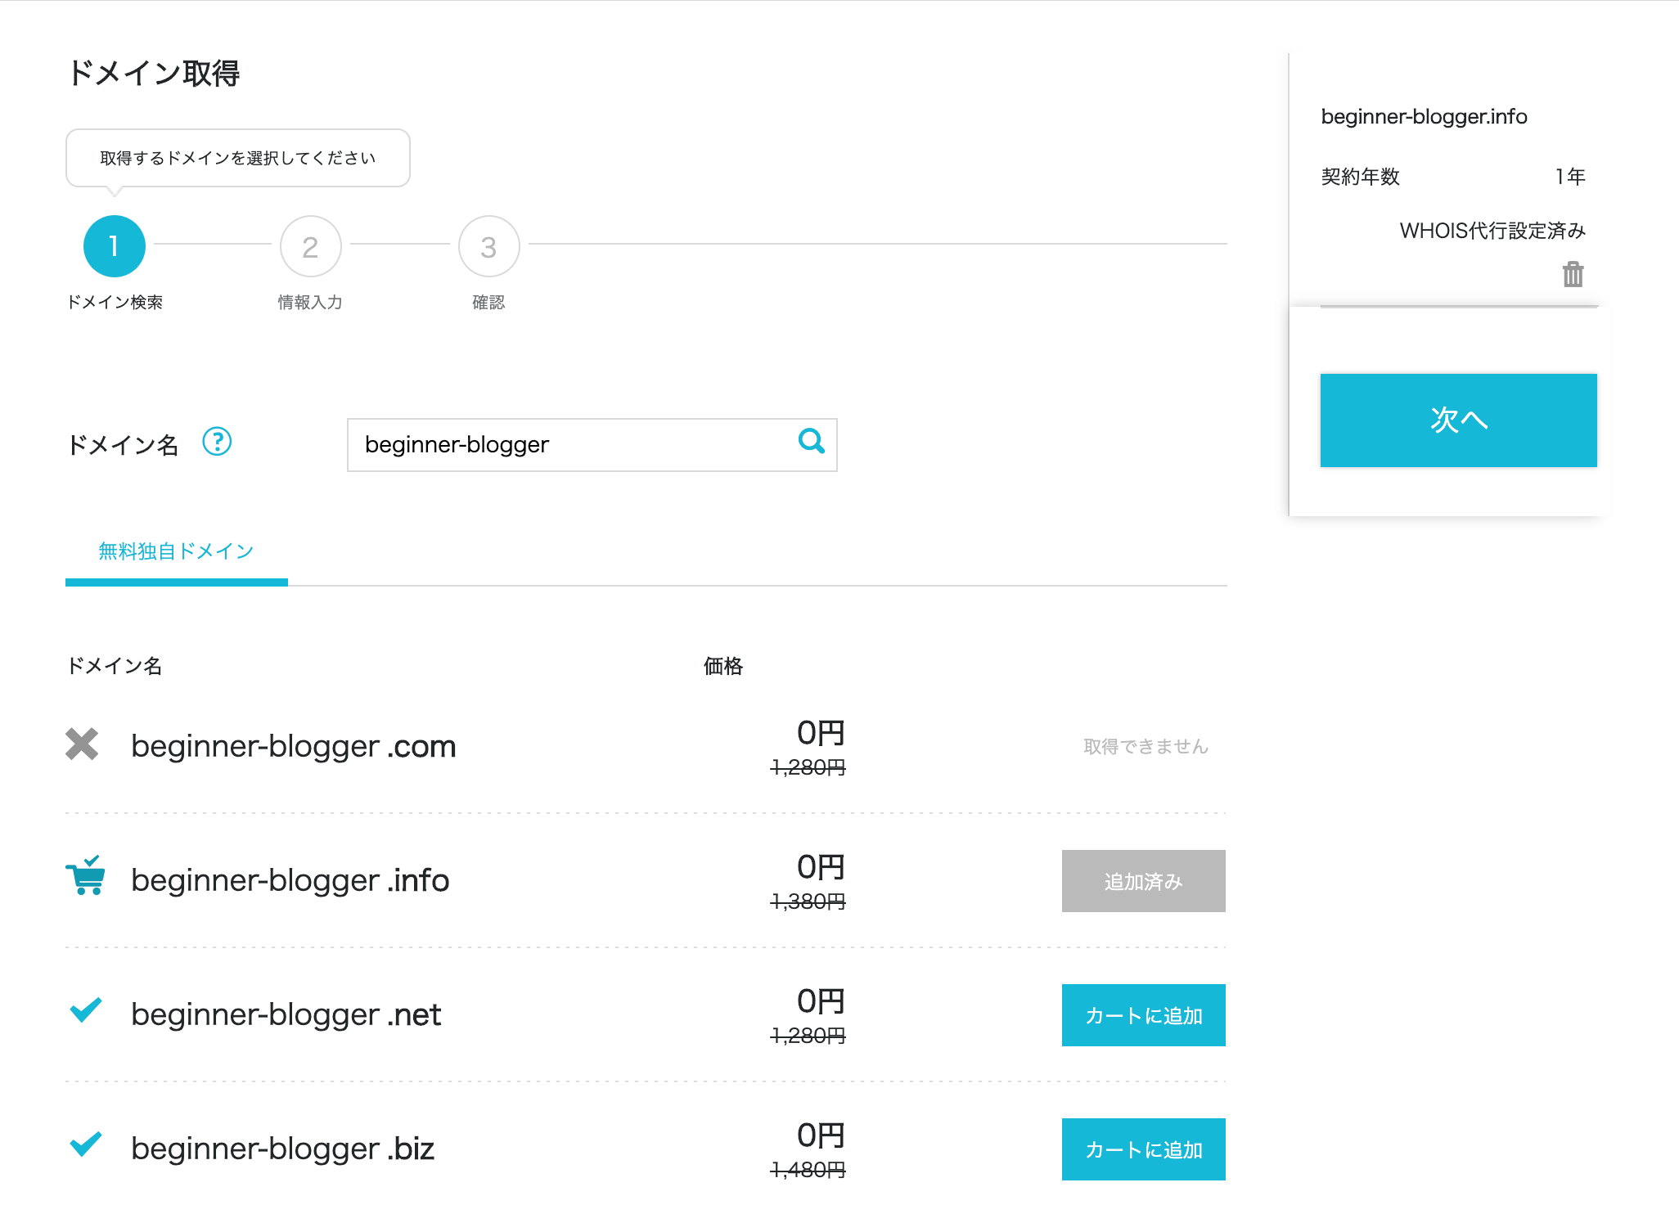This screenshot has width=1679, height=1214.
Task: Click the checkmark icon beside beginner-blogger.biz
Action: point(85,1144)
